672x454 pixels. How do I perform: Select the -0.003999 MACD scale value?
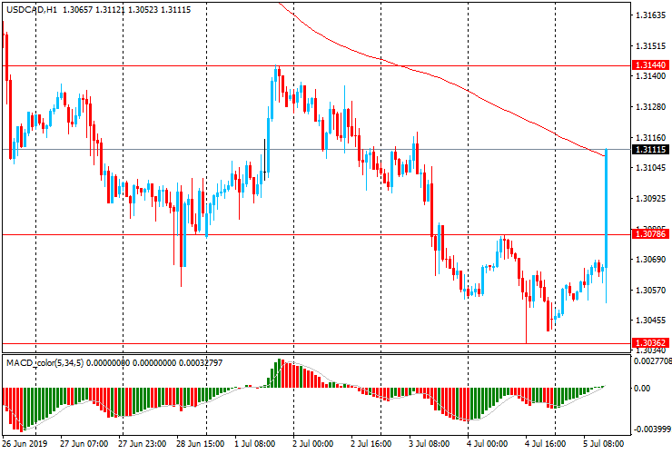point(652,429)
